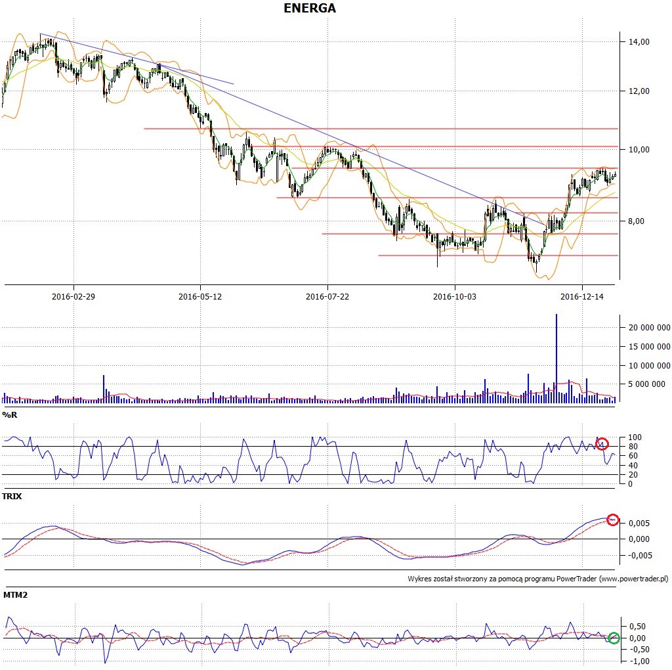Screen dimensions: 672x670
Task: Click the 60 level on %R scale
Action: coord(633,455)
